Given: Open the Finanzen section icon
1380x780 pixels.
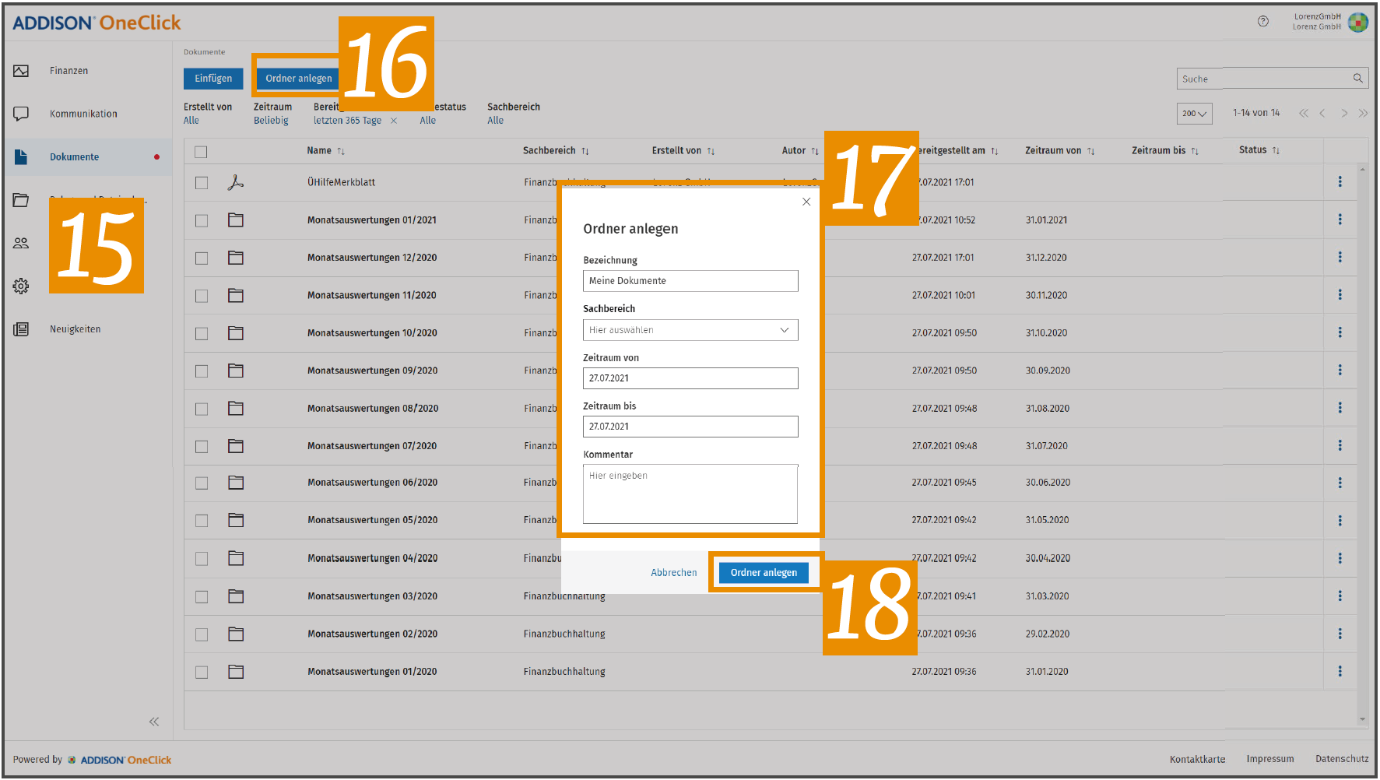Looking at the screenshot, I should (21, 71).
